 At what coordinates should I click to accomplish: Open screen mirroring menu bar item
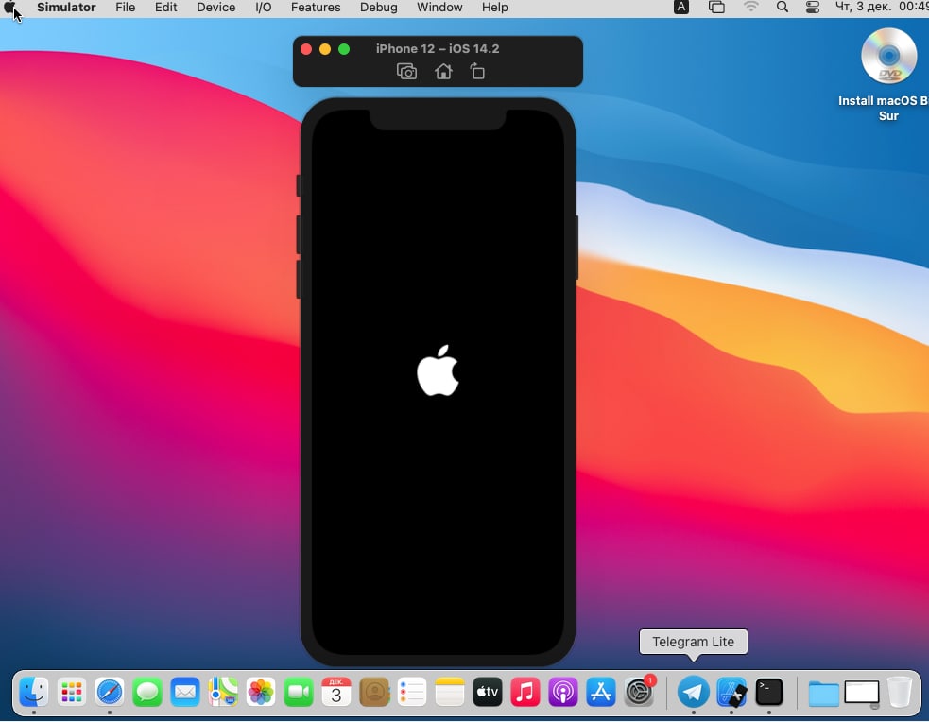(x=716, y=8)
